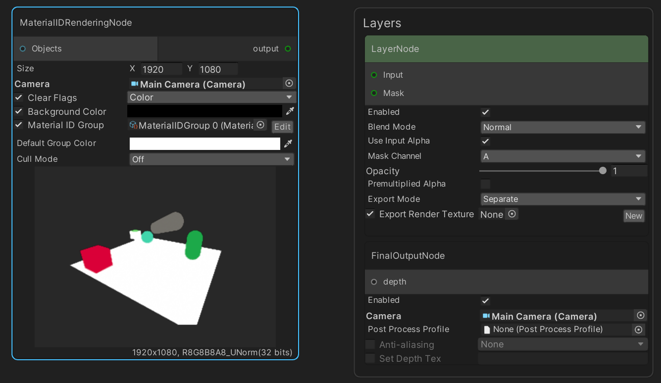This screenshot has height=383, width=661.
Task: Click the New button for Export Render Texture
Action: click(633, 216)
